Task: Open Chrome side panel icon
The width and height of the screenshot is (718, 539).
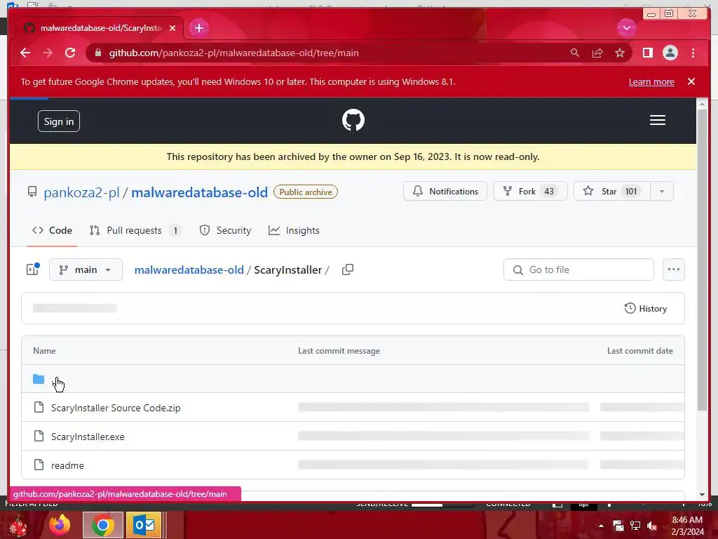Action: (x=647, y=53)
